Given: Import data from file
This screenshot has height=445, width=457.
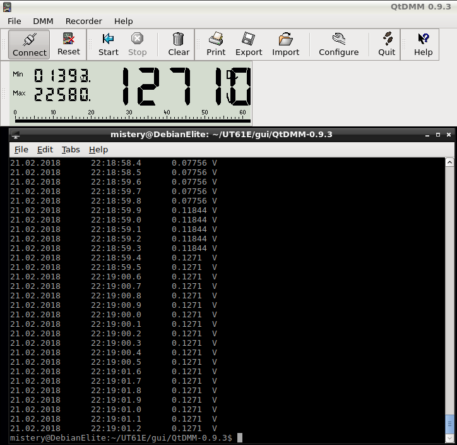Looking at the screenshot, I should pos(285,44).
